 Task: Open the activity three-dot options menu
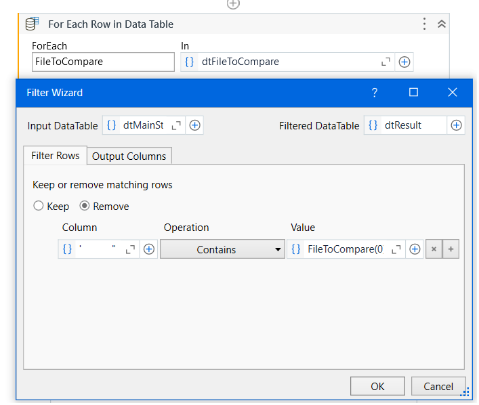tap(425, 24)
